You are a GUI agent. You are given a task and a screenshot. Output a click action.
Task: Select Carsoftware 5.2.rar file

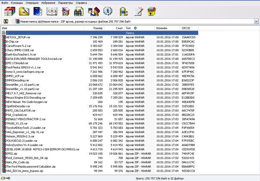18,46
